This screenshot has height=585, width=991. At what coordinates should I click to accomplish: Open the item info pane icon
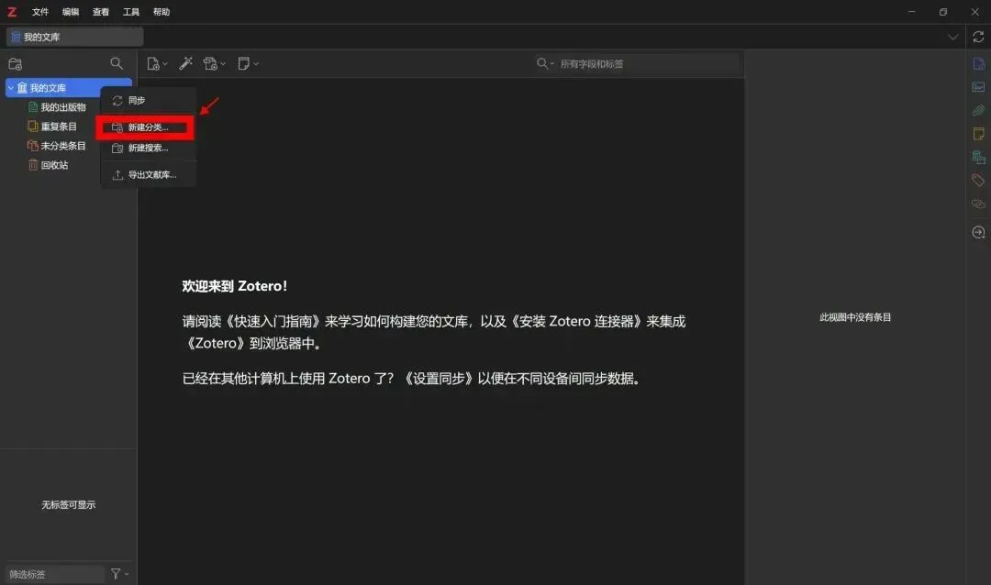978,64
